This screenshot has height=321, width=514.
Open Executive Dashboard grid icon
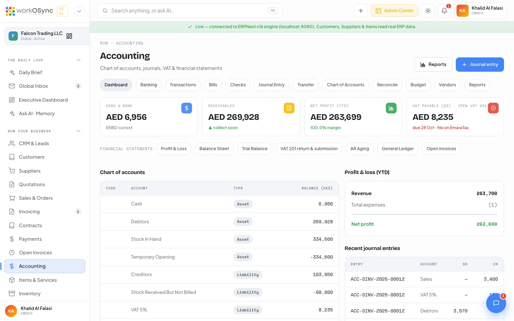[12, 100]
